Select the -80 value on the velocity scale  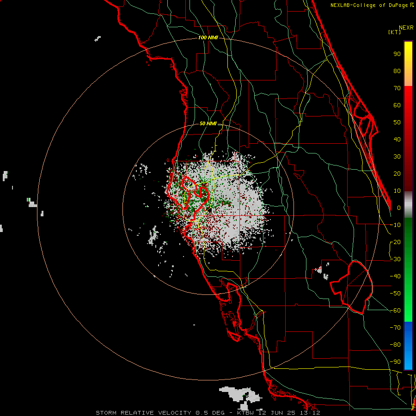395,345
